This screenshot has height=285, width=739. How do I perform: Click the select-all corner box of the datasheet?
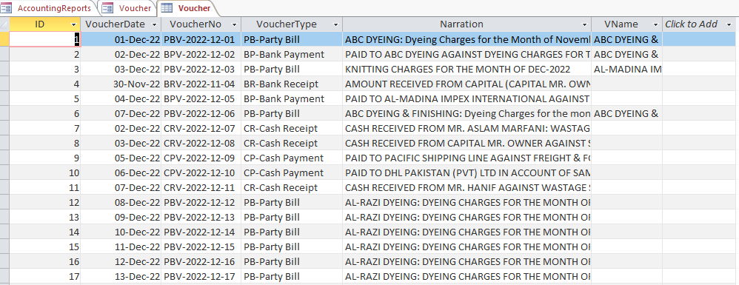pyautogui.click(x=4, y=24)
